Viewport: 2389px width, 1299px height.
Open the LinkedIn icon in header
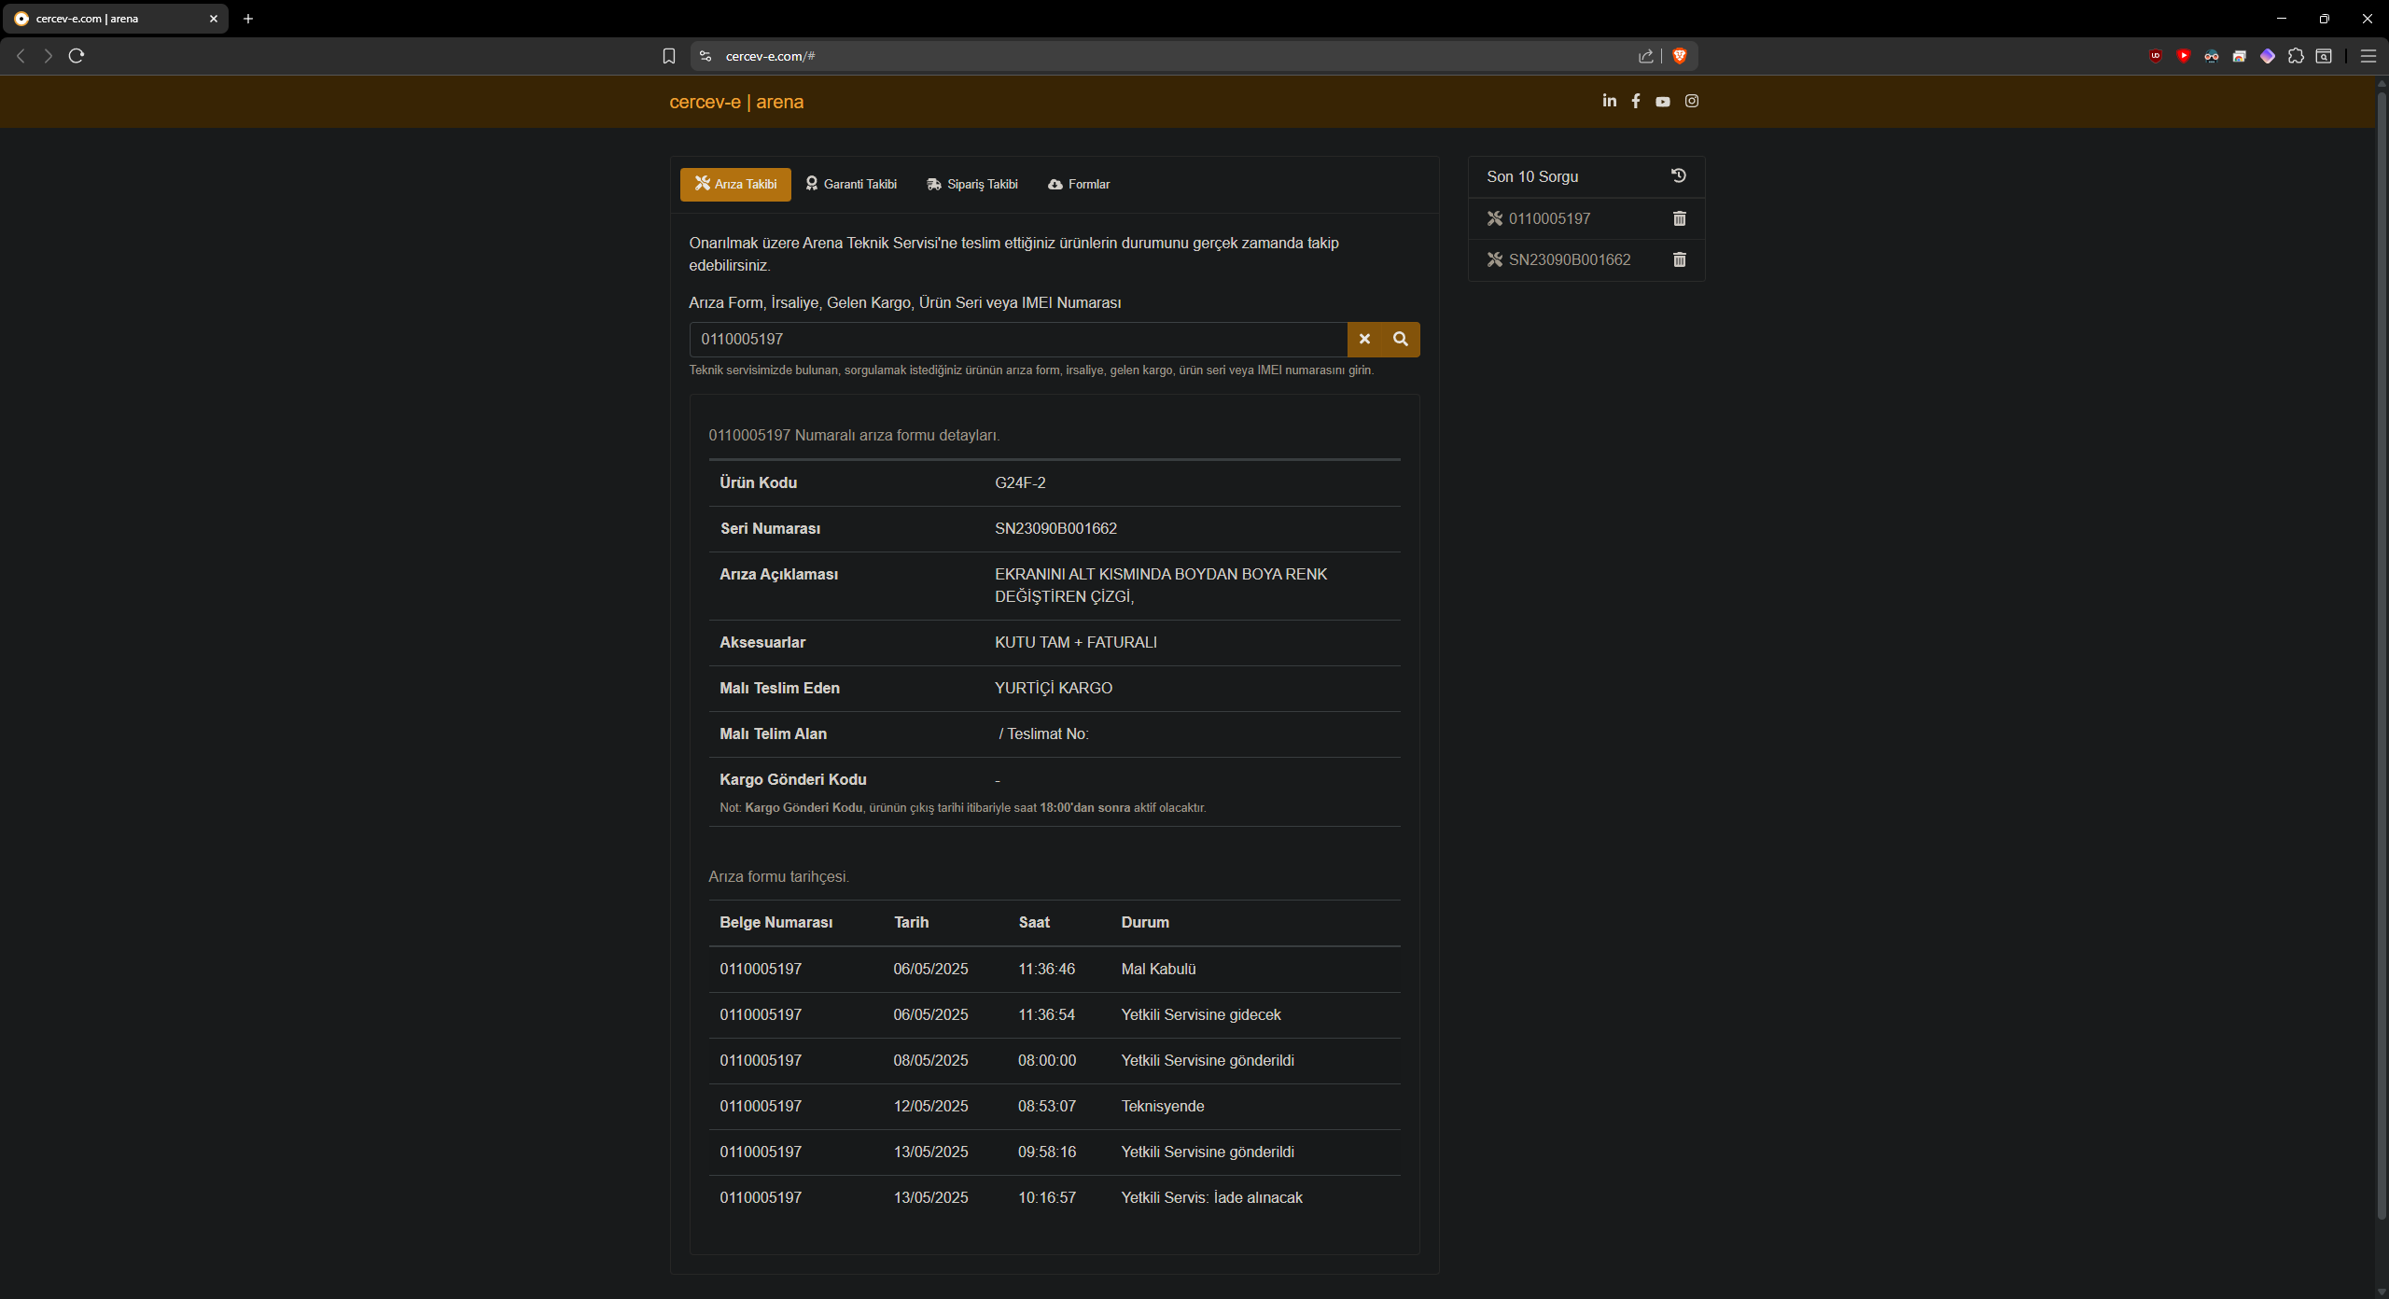click(1609, 101)
